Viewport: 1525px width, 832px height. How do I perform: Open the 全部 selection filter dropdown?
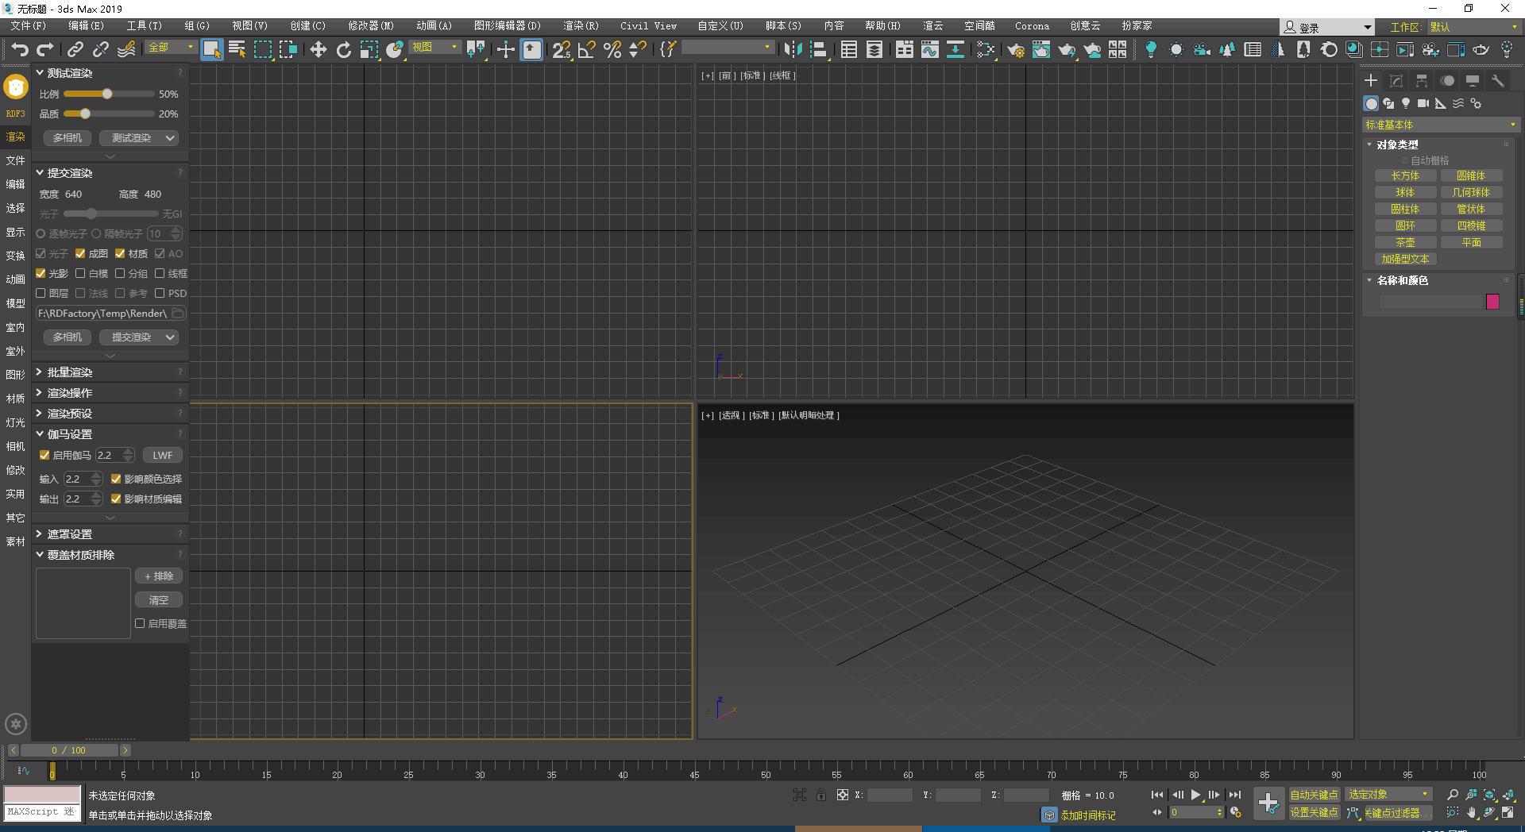(171, 48)
